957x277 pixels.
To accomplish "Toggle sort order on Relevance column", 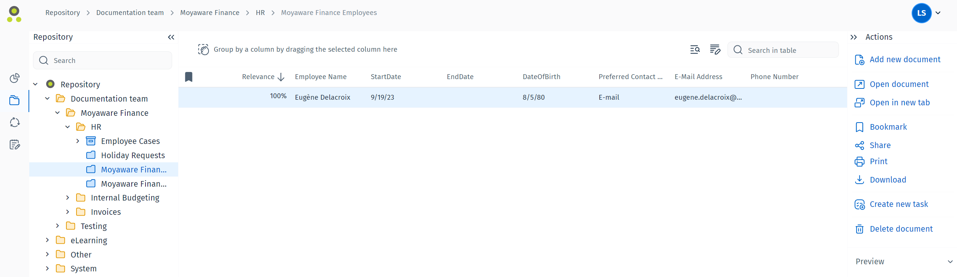I will (263, 77).
